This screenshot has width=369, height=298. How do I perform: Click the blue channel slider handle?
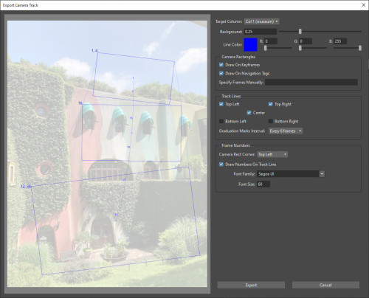(x=360, y=48)
